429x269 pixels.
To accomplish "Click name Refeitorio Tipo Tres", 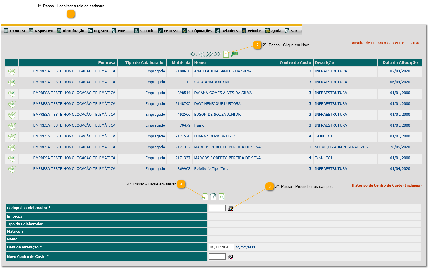I will coord(211,169).
